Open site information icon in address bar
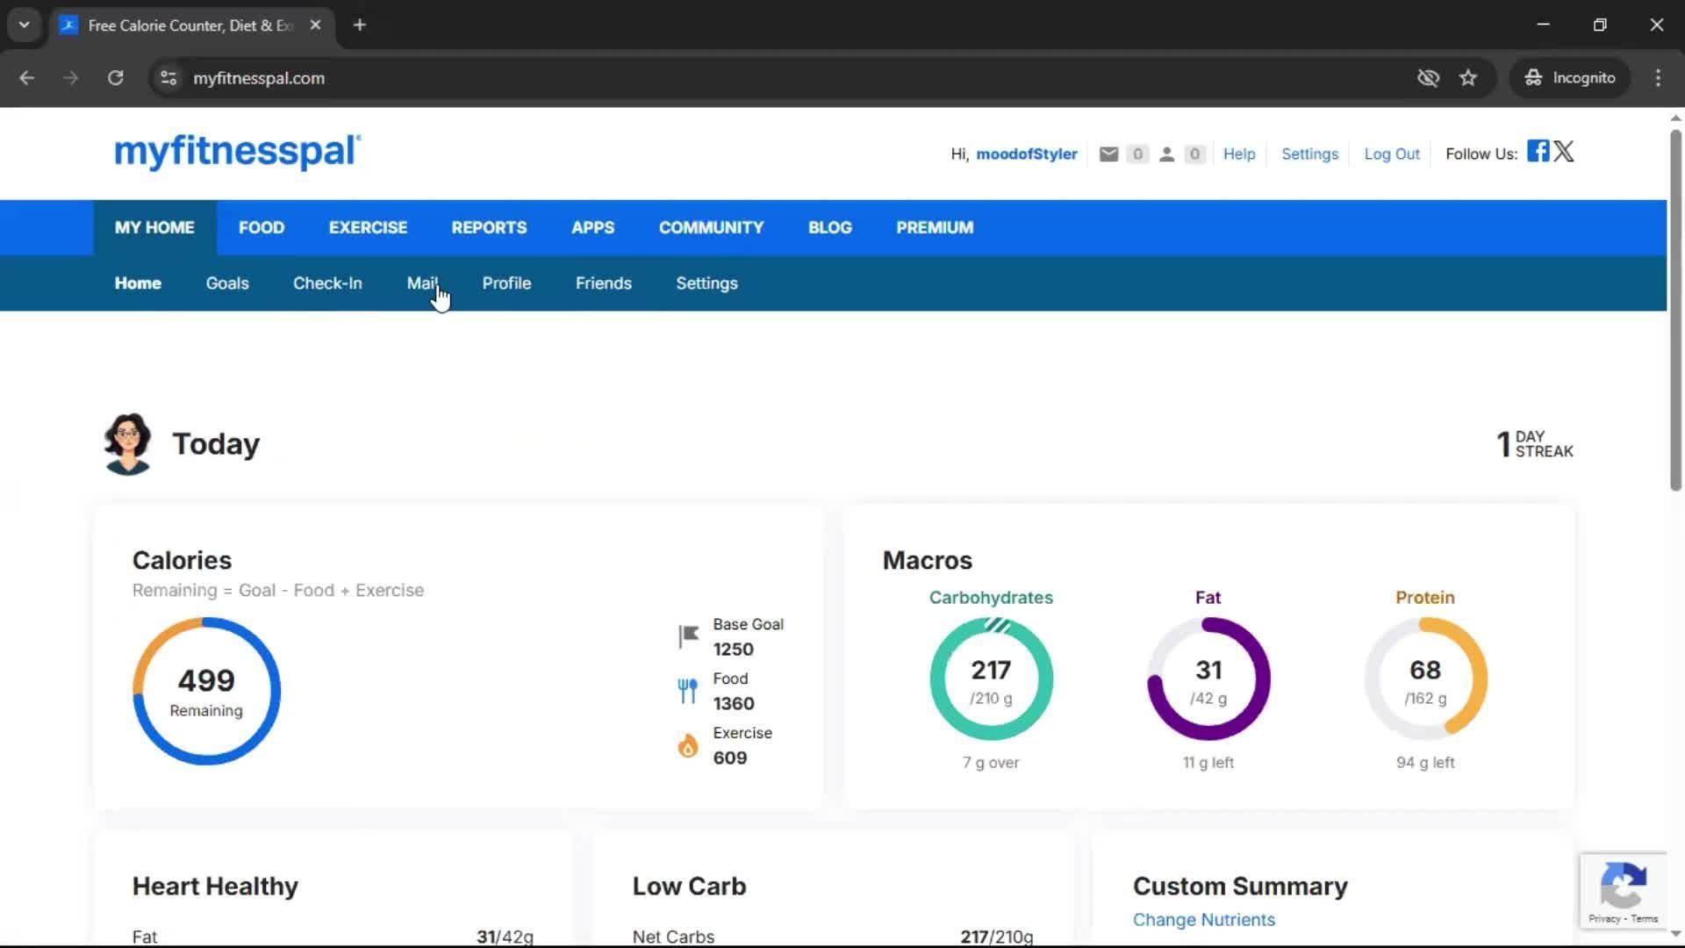The height and width of the screenshot is (948, 1685). 168,78
